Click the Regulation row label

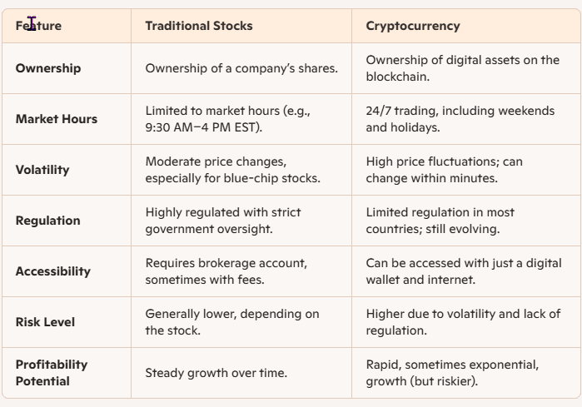pyautogui.click(x=48, y=221)
